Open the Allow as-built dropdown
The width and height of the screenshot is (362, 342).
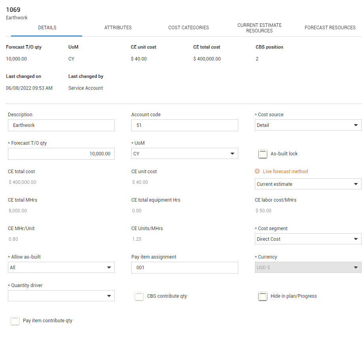point(61,268)
